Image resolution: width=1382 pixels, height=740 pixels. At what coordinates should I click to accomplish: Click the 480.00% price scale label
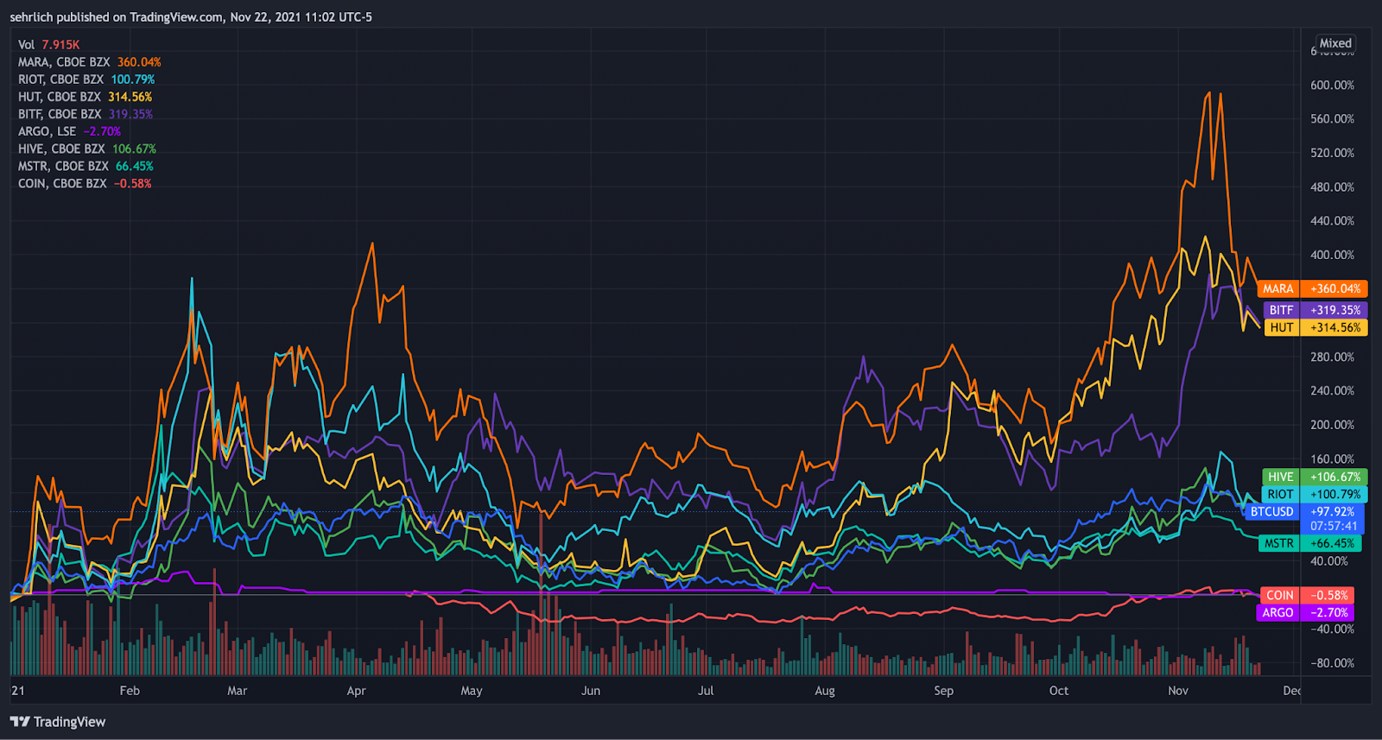1332,187
